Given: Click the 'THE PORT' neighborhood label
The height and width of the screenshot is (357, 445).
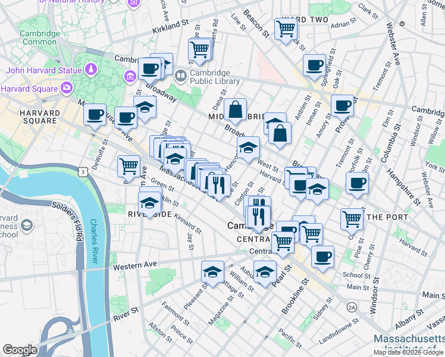Looking at the screenshot, I should pos(387,217).
